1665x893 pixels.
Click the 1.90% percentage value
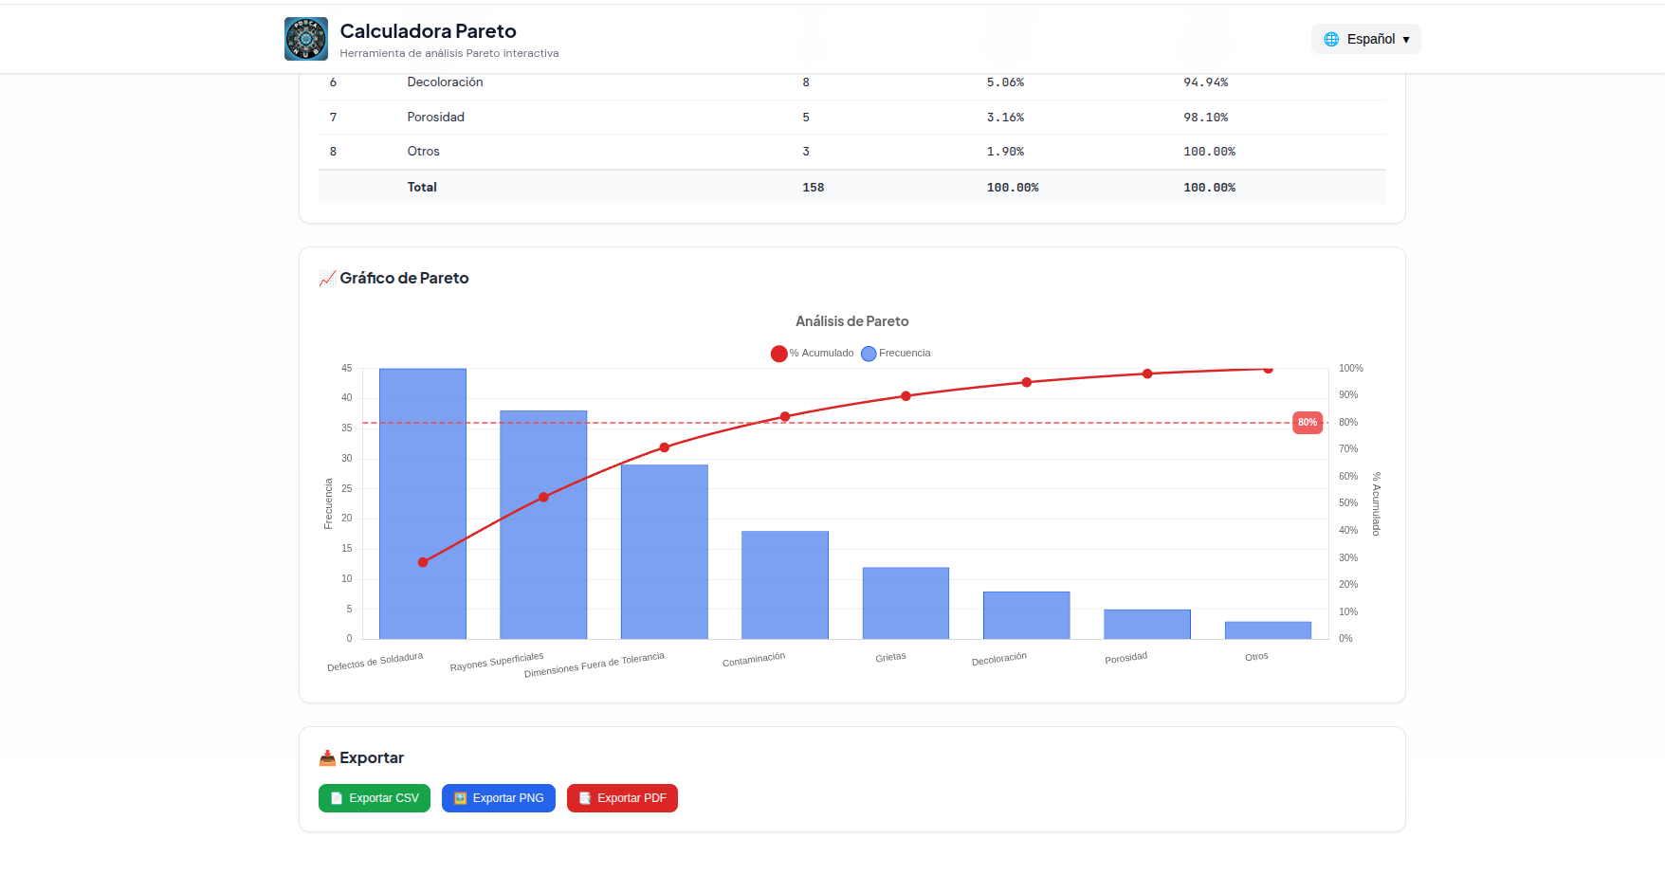pos(1005,152)
